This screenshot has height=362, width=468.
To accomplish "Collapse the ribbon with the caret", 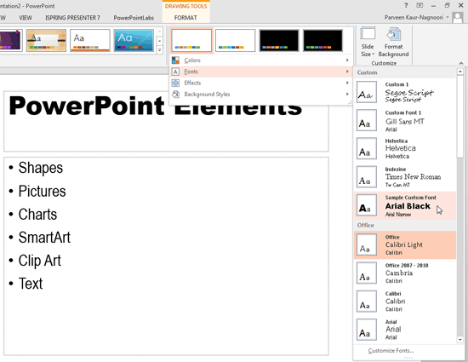I will coord(461,63).
